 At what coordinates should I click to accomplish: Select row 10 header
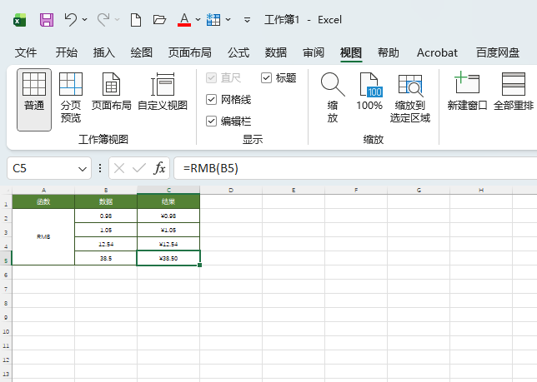6,329
